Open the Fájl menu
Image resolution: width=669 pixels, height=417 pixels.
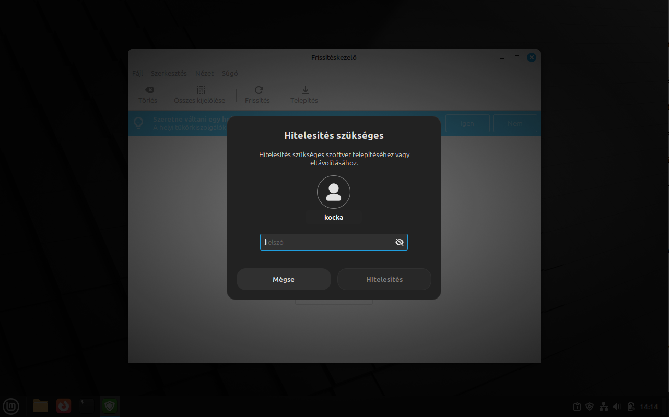pyautogui.click(x=137, y=73)
